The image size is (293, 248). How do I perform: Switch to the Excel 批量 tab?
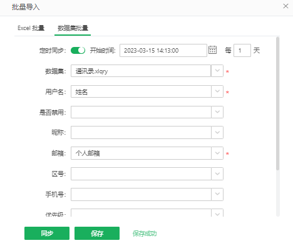31,28
